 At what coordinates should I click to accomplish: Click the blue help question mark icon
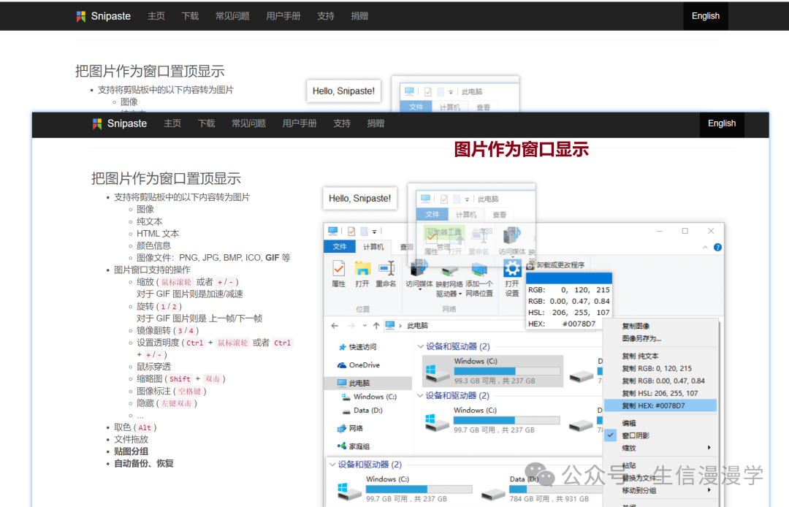(x=717, y=248)
